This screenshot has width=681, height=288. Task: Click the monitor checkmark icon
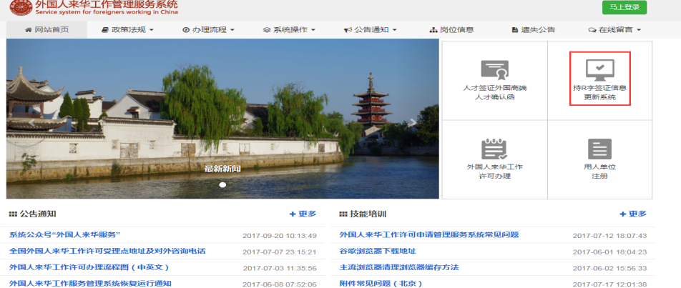pos(599,70)
